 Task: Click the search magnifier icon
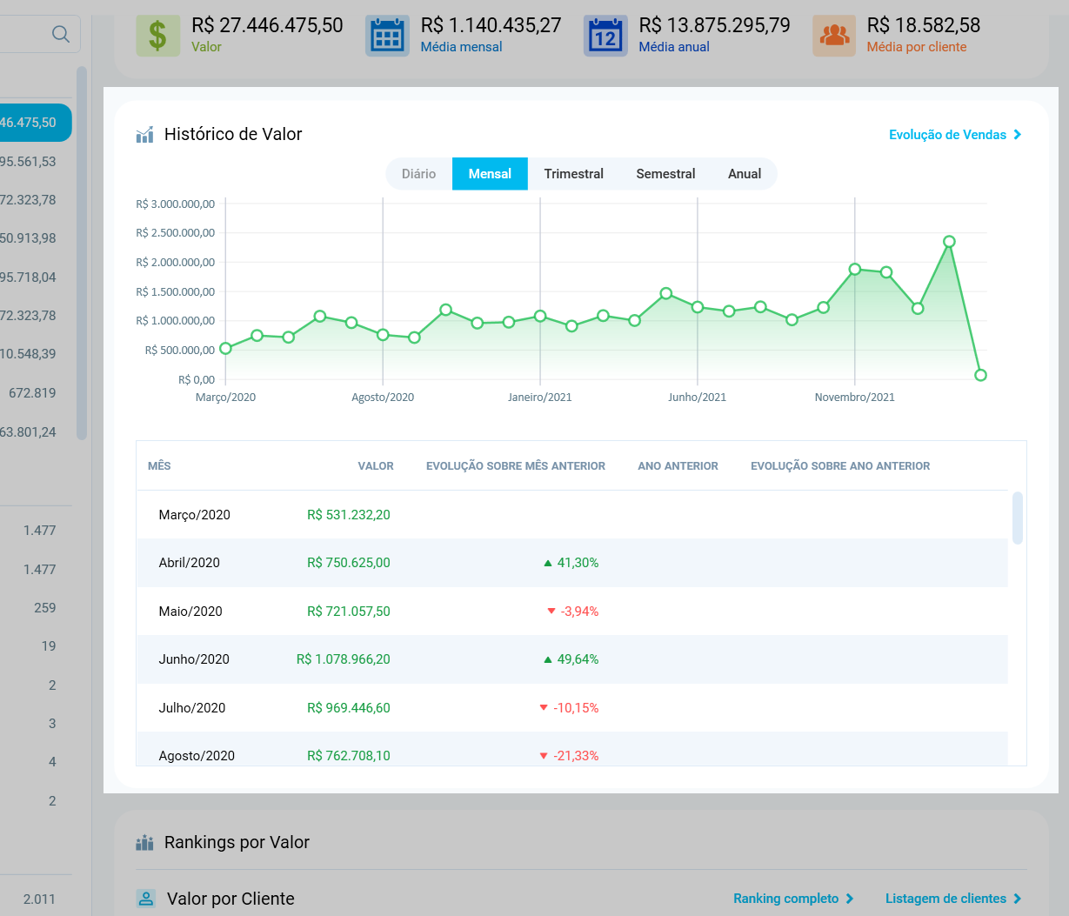click(60, 34)
